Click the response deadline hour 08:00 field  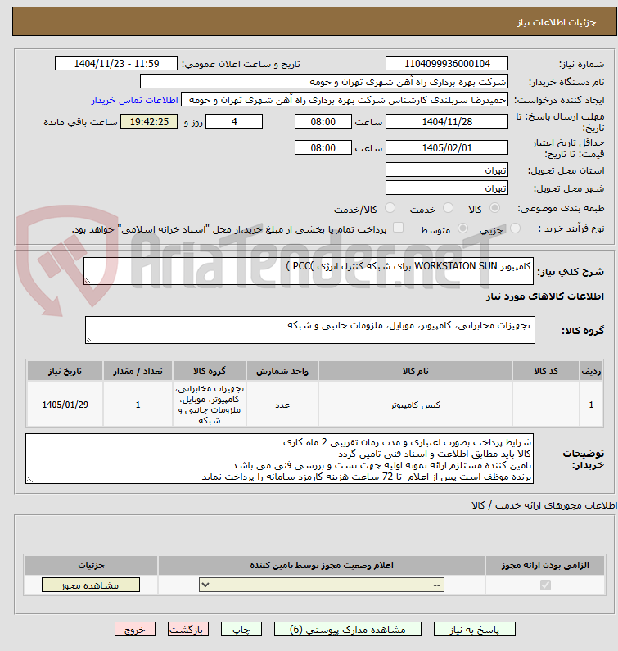323,121
